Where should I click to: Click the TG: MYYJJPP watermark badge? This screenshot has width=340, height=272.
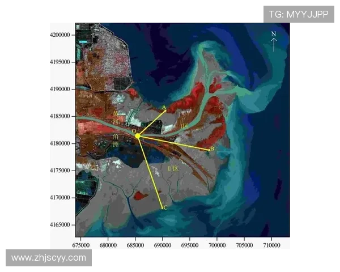click(299, 14)
